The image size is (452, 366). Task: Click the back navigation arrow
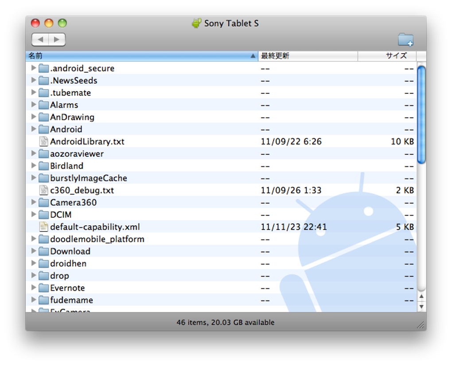pyautogui.click(x=41, y=39)
